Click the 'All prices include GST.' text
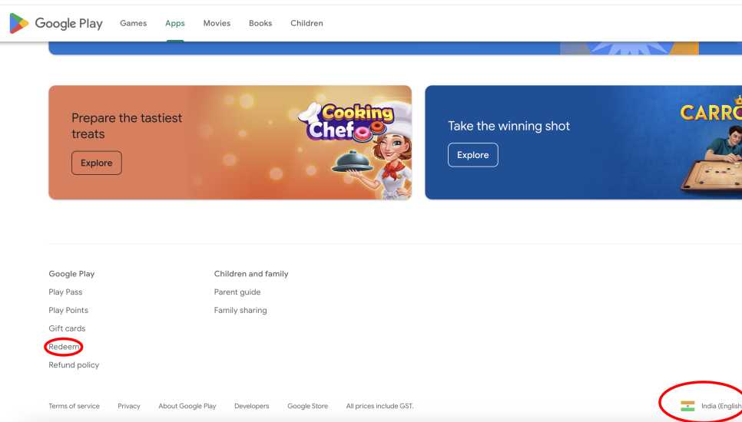The width and height of the screenshot is (742, 422). tap(379, 406)
